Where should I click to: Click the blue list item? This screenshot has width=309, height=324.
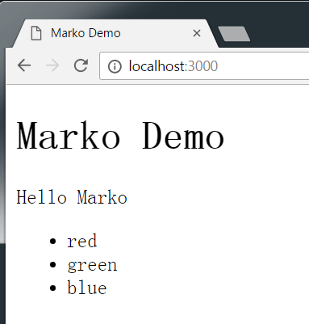[x=87, y=288]
